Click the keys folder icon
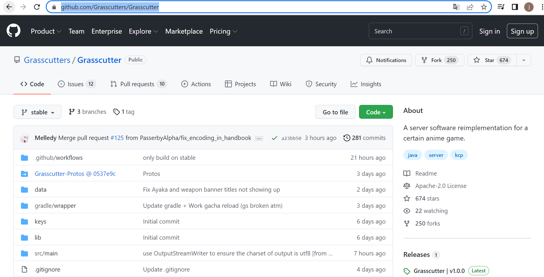 [24, 222]
